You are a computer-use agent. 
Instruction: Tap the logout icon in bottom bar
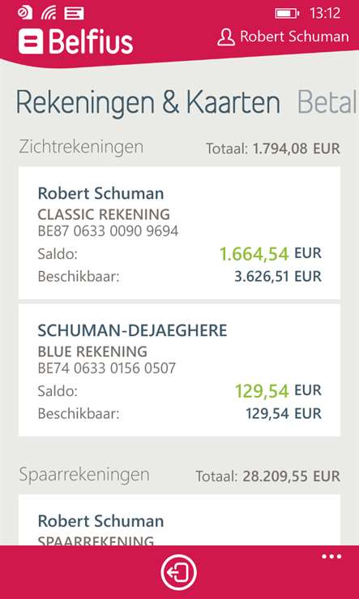pos(178,572)
